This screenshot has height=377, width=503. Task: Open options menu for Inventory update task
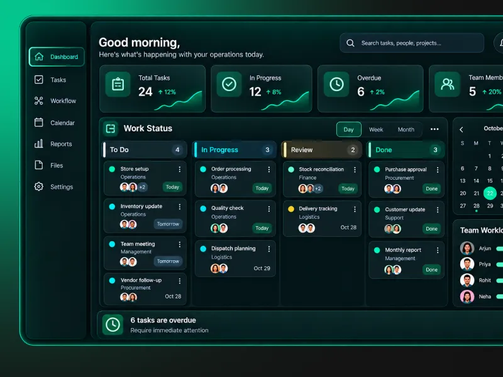[180, 207]
